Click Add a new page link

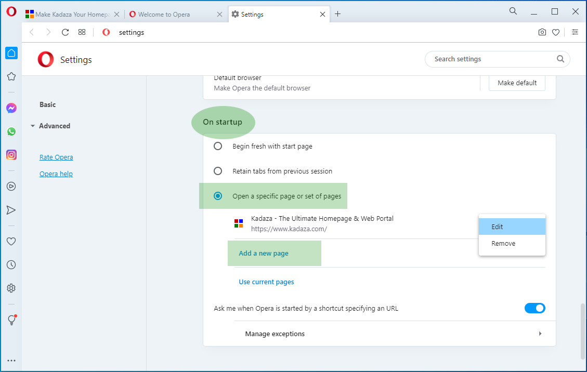pyautogui.click(x=264, y=254)
